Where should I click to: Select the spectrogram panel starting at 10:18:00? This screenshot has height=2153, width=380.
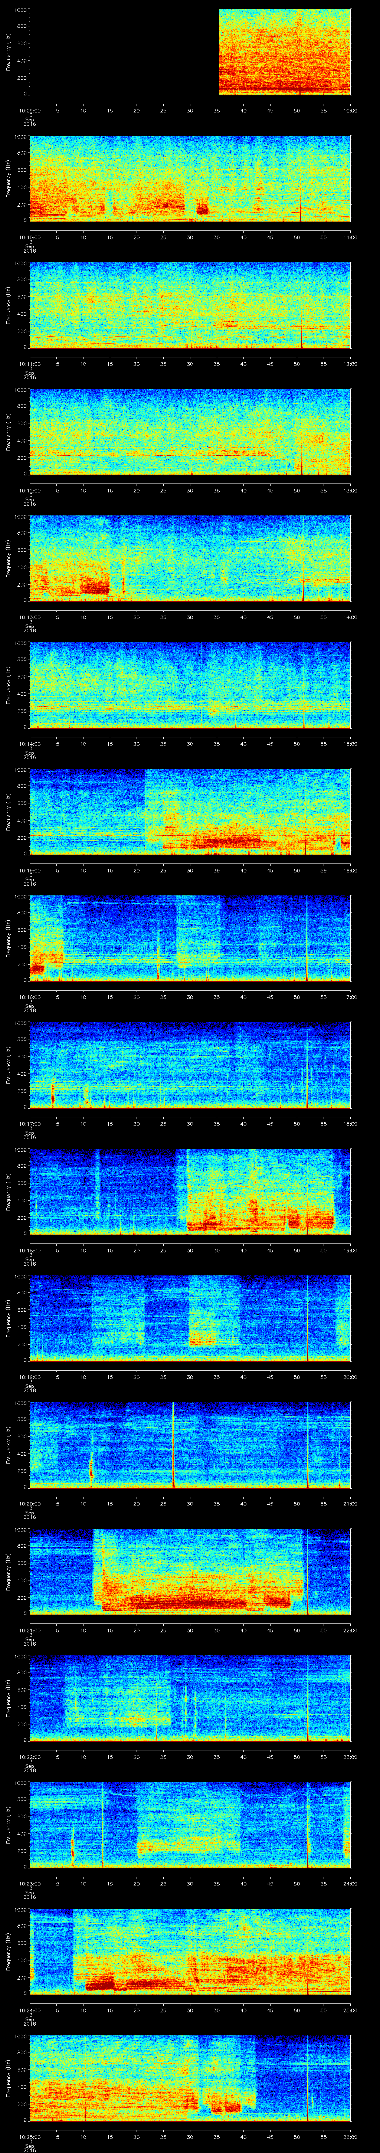click(190, 1192)
